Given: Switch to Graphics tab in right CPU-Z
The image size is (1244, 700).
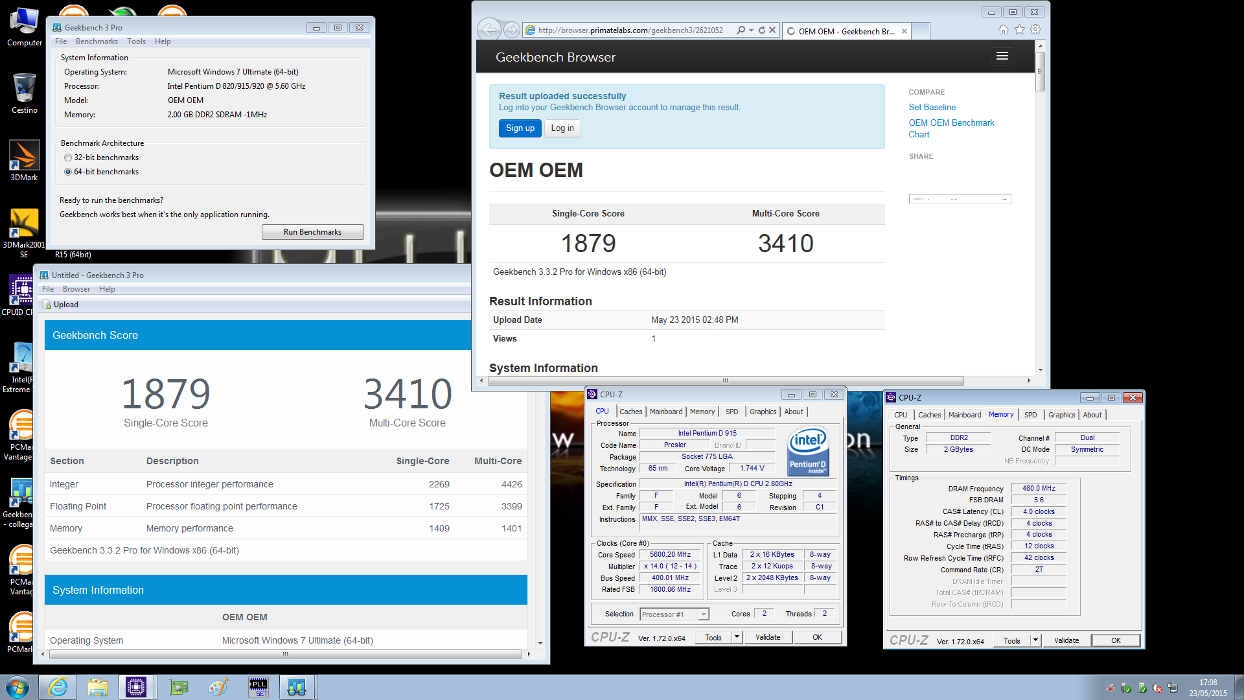Looking at the screenshot, I should click(x=1061, y=415).
